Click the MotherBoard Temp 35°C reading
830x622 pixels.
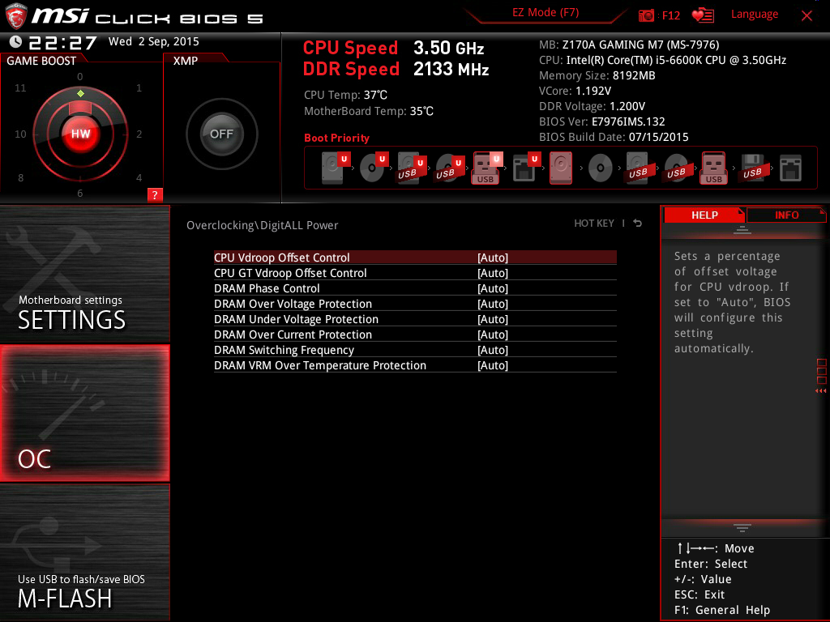(x=369, y=111)
